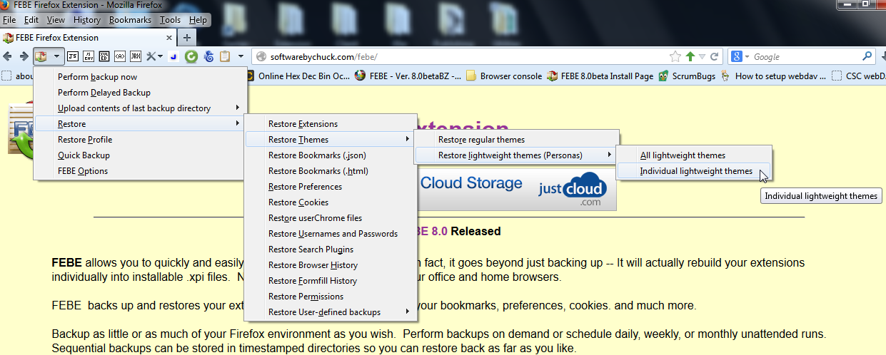Open the Google search engine selector
The width and height of the screenshot is (886, 355).
click(x=740, y=56)
